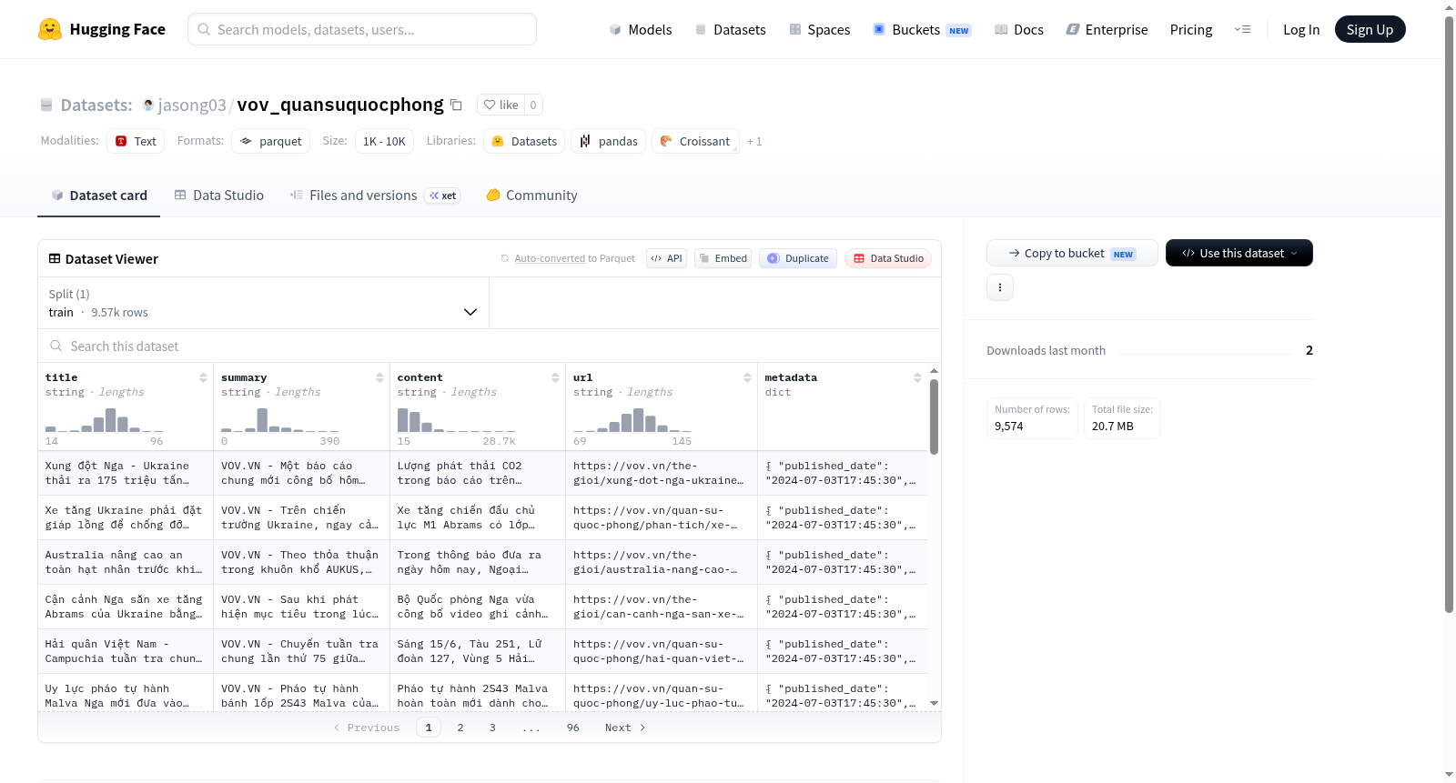Click the jasong03 avatar icon
1456x783 pixels.
[148, 105]
